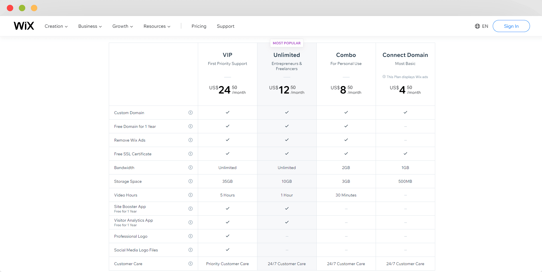Open the Site Booster App info icon
542x272 pixels.
tap(190, 209)
